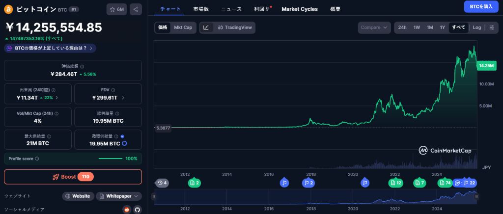Click the circulating supply progress ring icon
The height and width of the screenshot is (214, 503).
[x=124, y=143]
